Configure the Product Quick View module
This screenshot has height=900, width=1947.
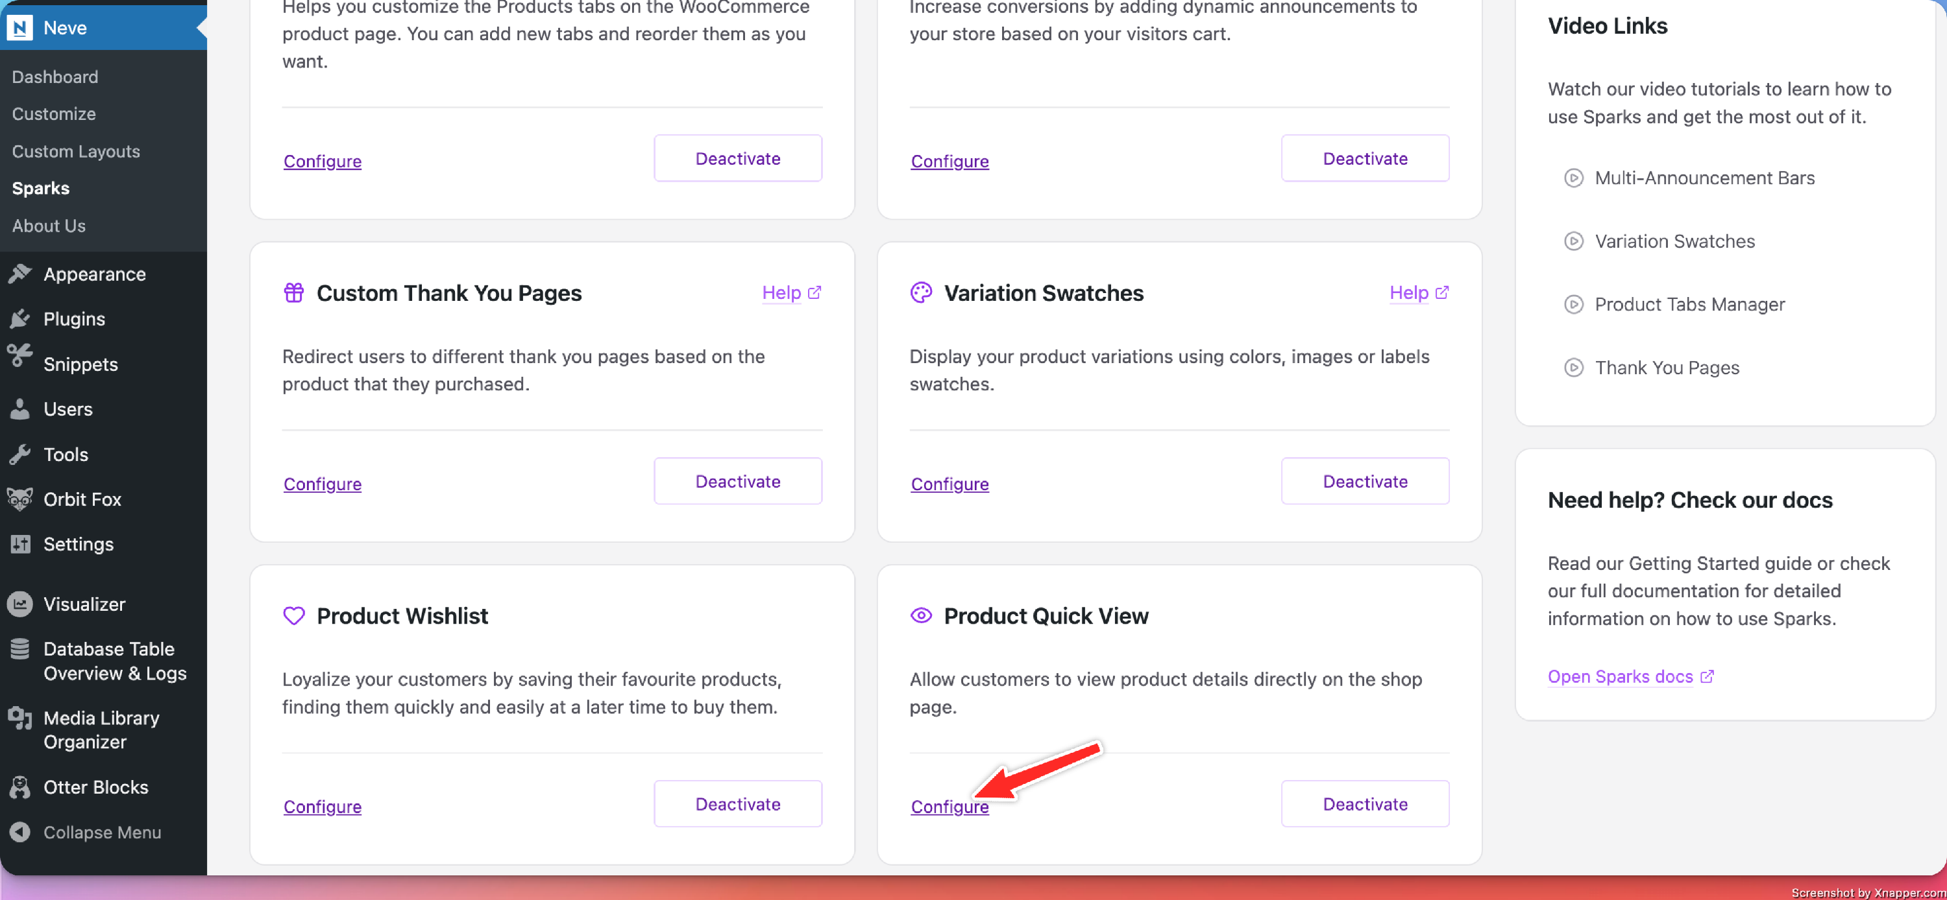(x=949, y=807)
